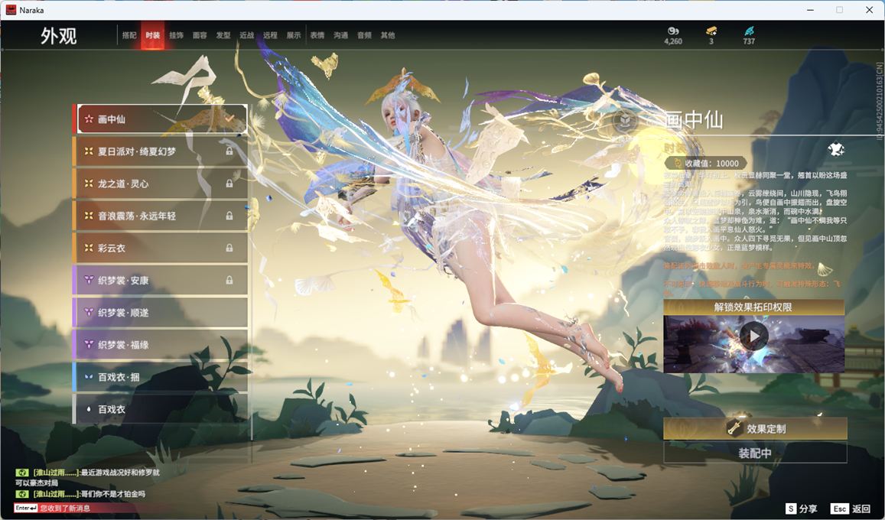Click lock icon on 织梦裳·安康 row
This screenshot has height=520, width=885.
pos(229,281)
